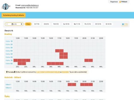Switch to the St 14.10 day tab
Viewport: 134px width, 100px height.
(x=109, y=24)
